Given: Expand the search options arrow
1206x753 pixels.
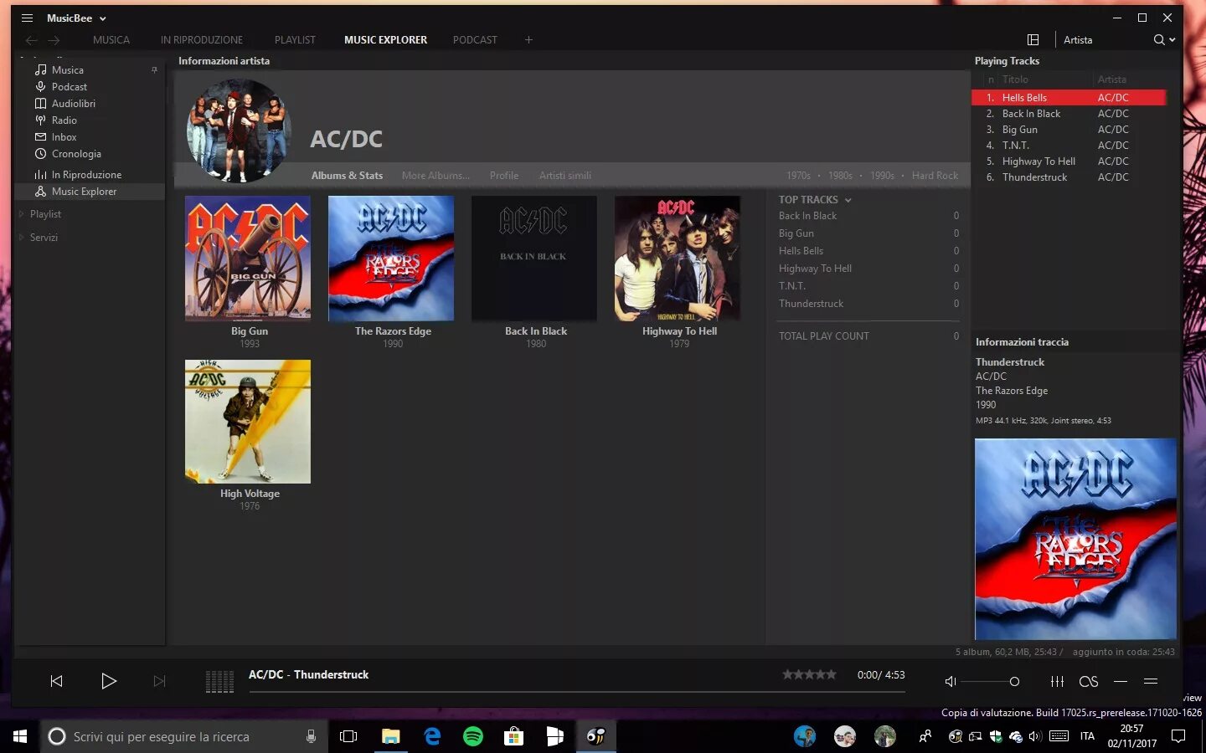Looking at the screenshot, I should point(1172,40).
